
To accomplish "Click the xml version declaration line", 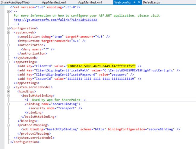I will (x=45, y=7).
